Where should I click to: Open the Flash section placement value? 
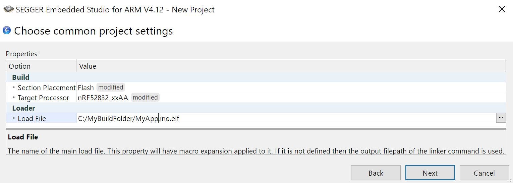[x=86, y=87]
